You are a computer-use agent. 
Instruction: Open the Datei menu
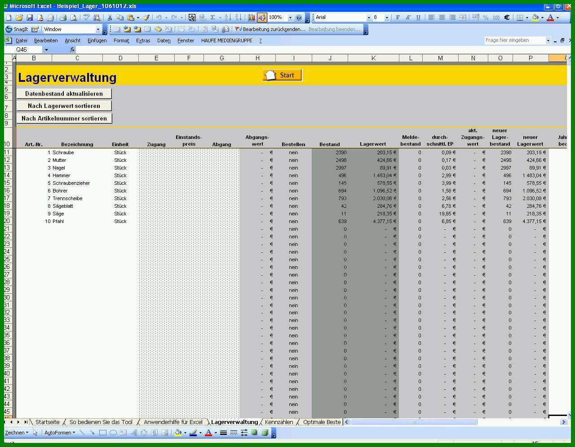click(x=21, y=40)
